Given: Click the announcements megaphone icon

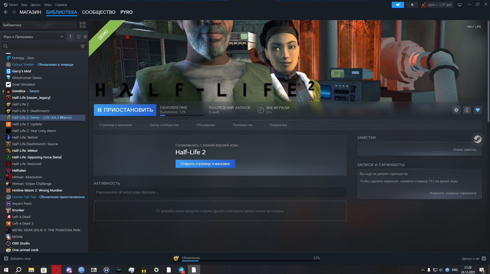Looking at the screenshot, I should [398, 5].
